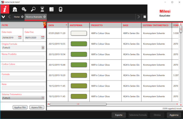Open the instrument device icon
The image size is (183, 119).
pyautogui.click(x=60, y=9)
